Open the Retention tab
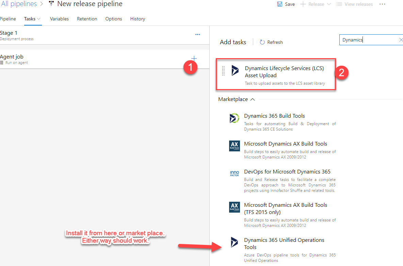This screenshot has height=266, width=403. pos(87,19)
